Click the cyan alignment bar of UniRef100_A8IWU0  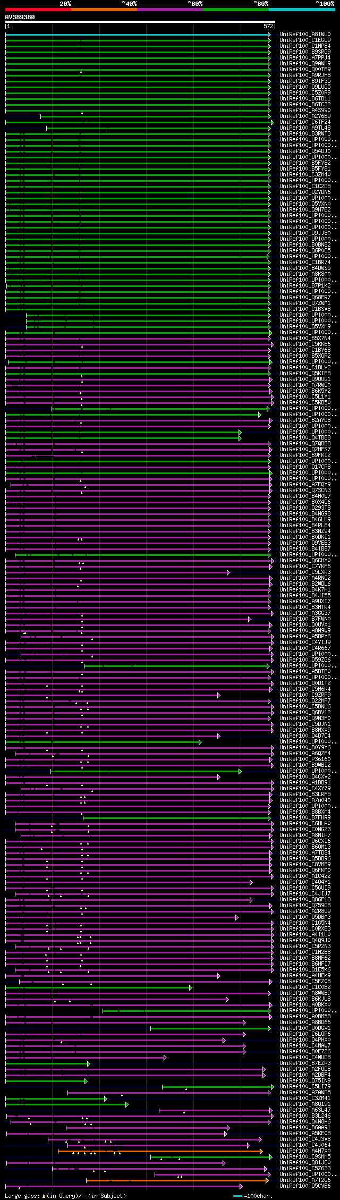tap(137, 35)
